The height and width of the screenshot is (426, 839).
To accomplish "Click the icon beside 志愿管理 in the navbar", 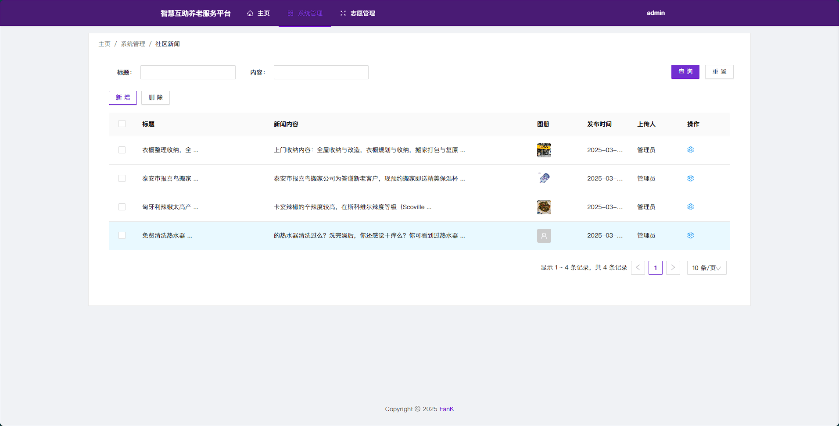I will click(343, 13).
